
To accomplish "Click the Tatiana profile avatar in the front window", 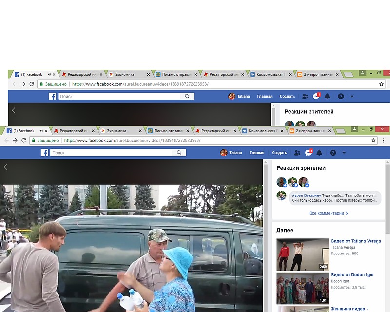I will (x=224, y=153).
